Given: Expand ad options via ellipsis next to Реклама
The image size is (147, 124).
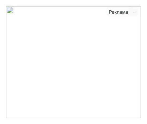Looking at the screenshot, I should [x=134, y=12].
